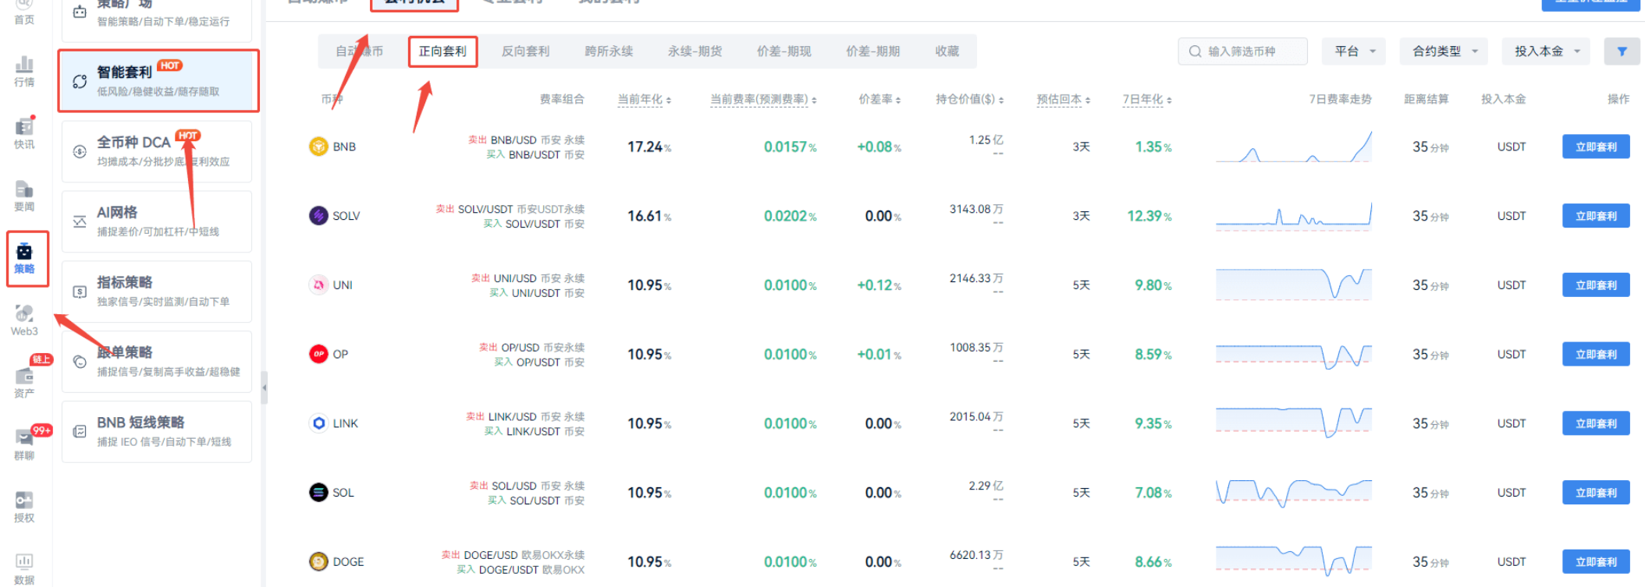Click 立即套利 for LINK
The height and width of the screenshot is (587, 1645).
pos(1596,423)
